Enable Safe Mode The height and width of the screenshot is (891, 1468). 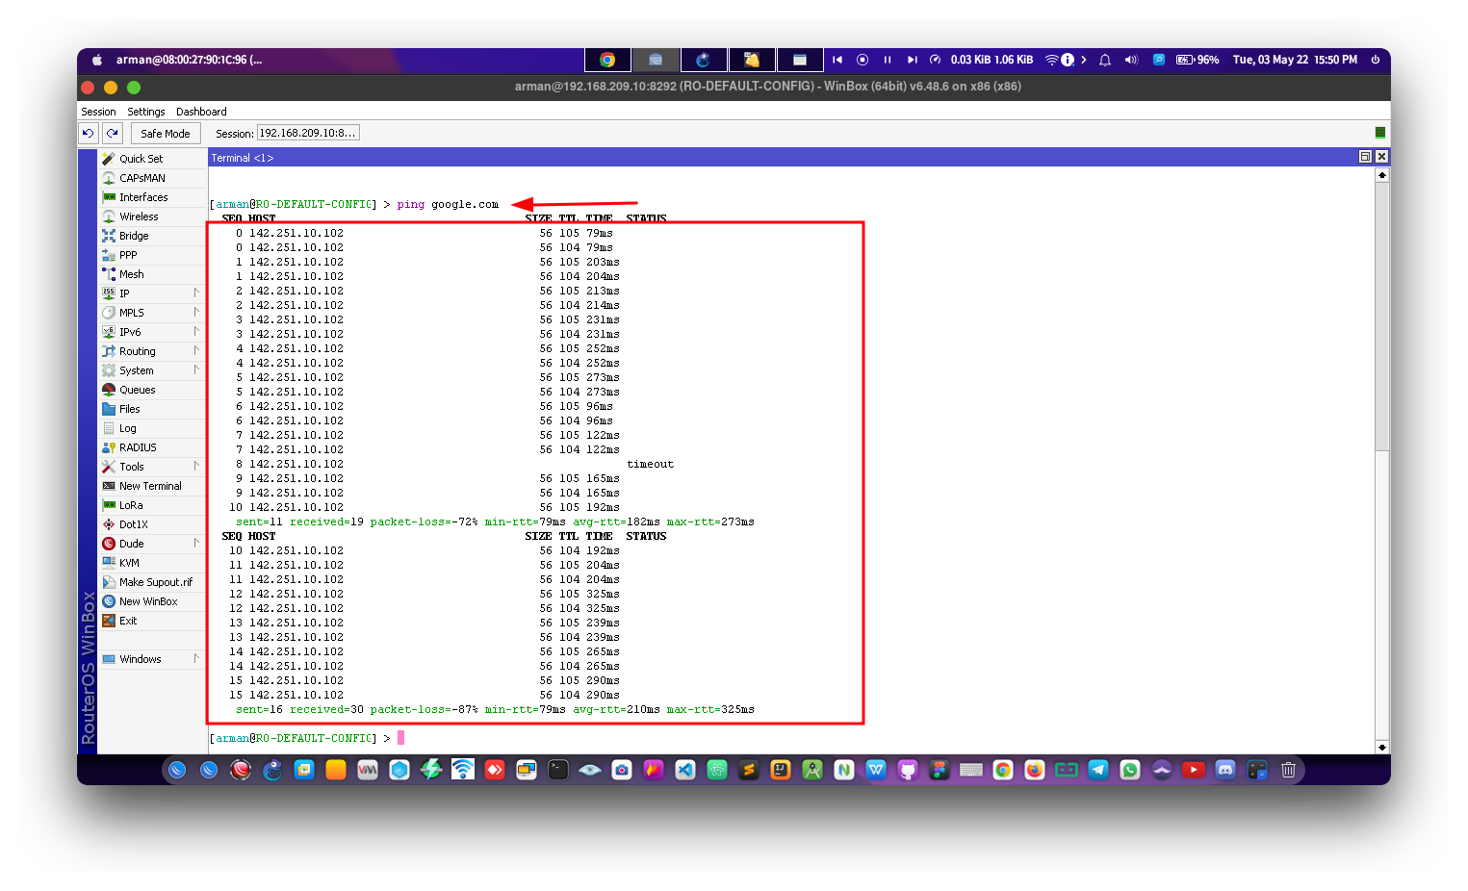pos(165,133)
